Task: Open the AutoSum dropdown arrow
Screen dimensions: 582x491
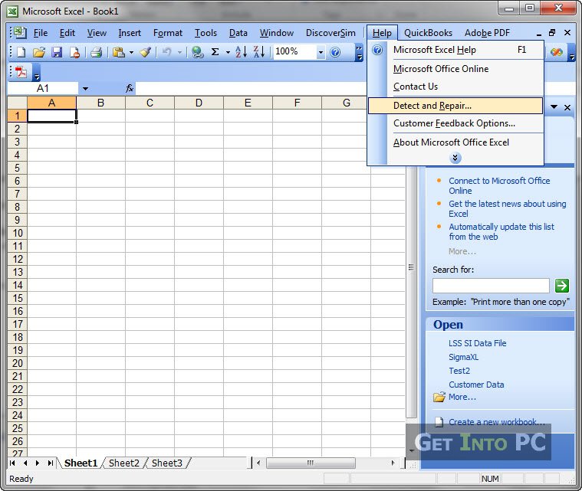Action: (228, 52)
